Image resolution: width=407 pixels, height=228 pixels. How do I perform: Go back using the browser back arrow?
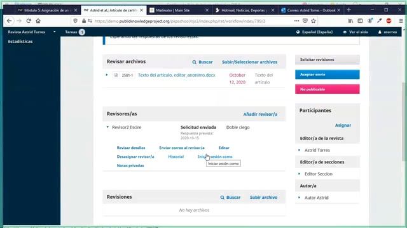click(x=10, y=21)
